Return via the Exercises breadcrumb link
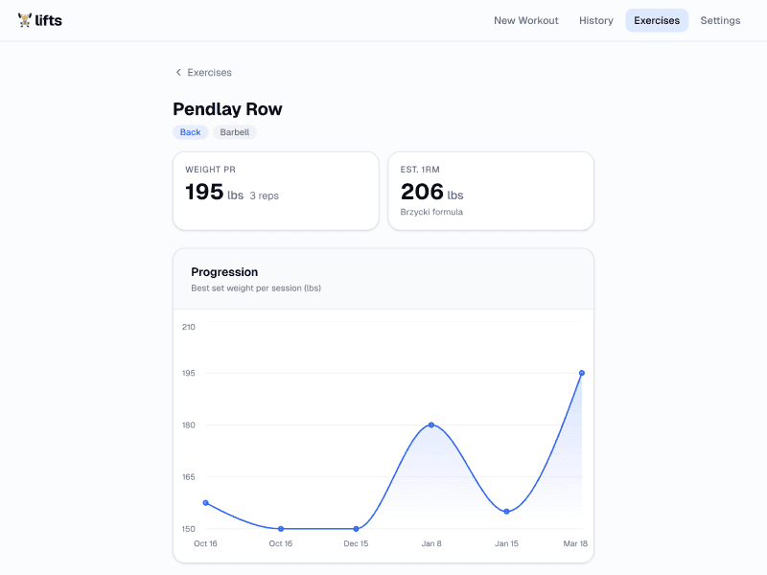This screenshot has height=575, width=767. [209, 73]
